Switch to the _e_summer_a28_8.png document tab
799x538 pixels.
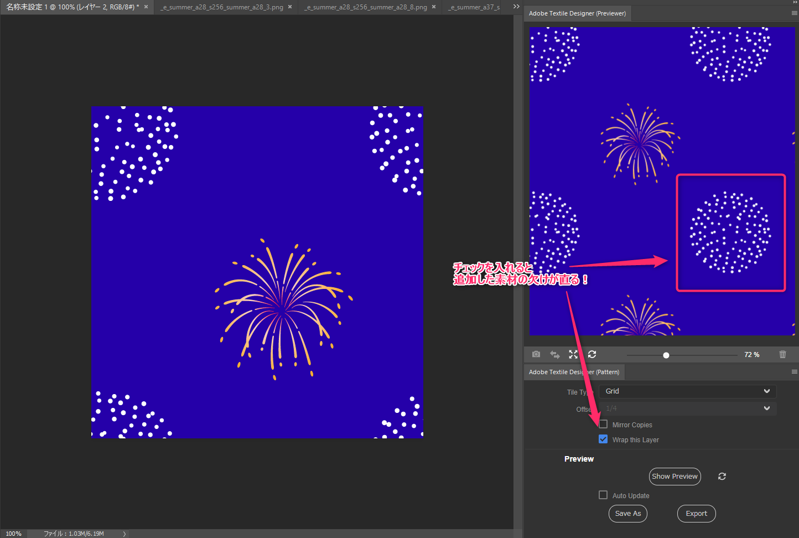[365, 7]
